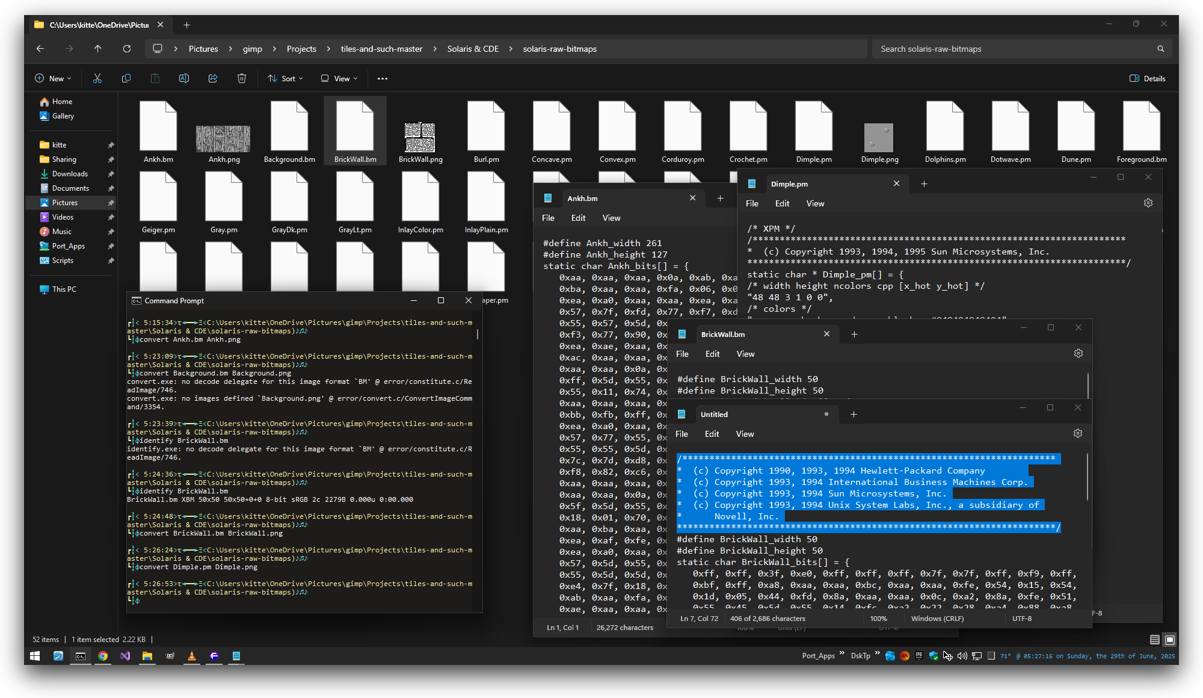Open Google Chrome from the taskbar
The image size is (1203, 698).
coord(103,656)
